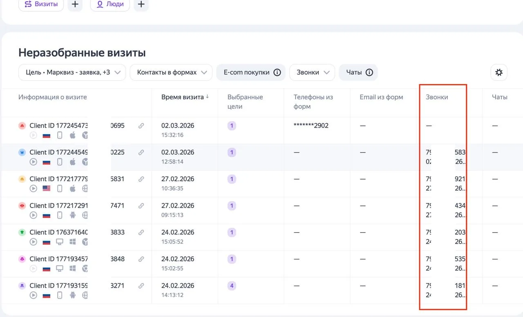Click the smartphone icon in the 12:58:14 visit
This screenshot has height=317, width=523.
[x=60, y=162]
